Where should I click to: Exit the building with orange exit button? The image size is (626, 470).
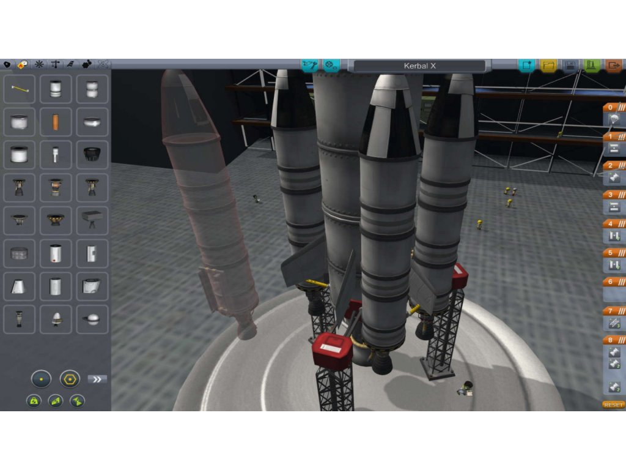[x=614, y=65]
